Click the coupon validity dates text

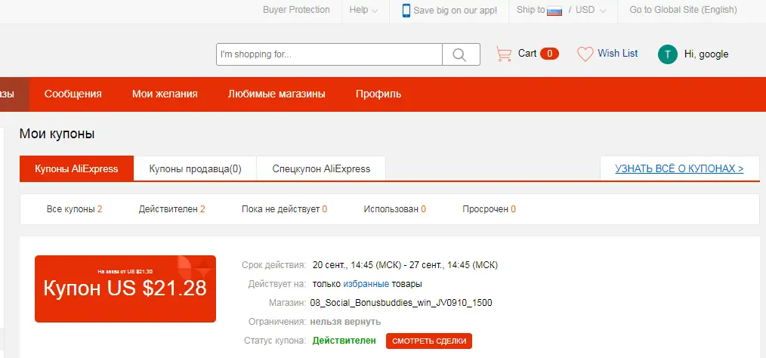point(405,265)
